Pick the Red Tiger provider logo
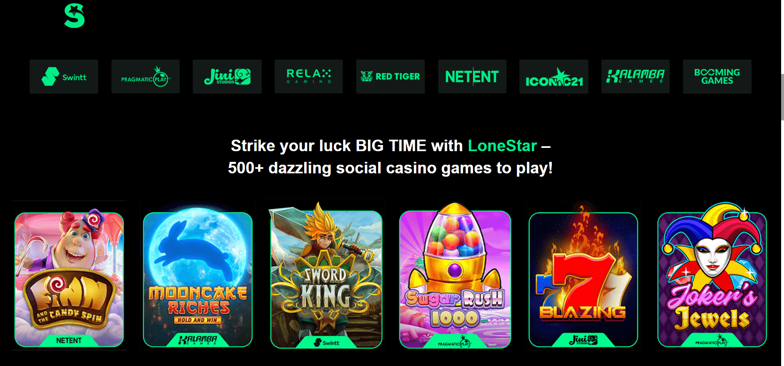 point(390,76)
